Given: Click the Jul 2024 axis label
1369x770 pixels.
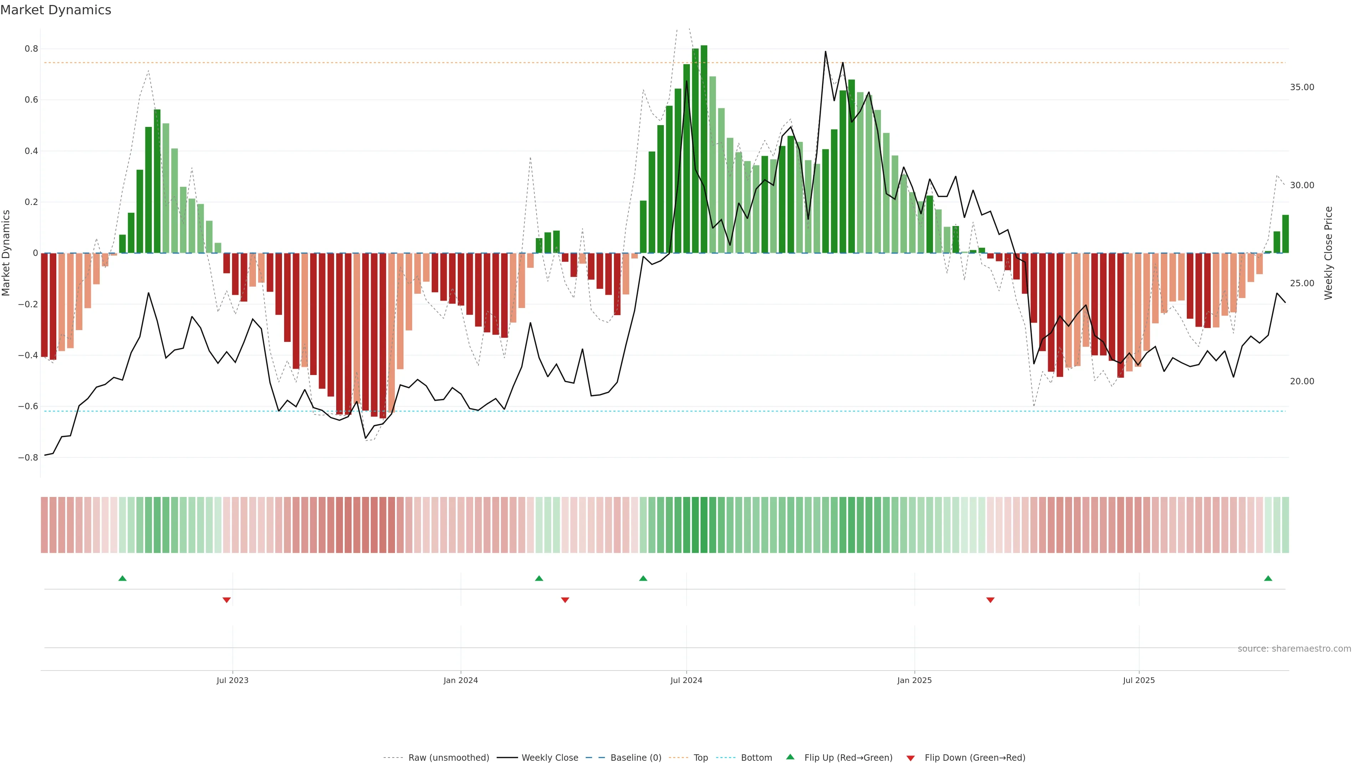Looking at the screenshot, I should coord(686,680).
